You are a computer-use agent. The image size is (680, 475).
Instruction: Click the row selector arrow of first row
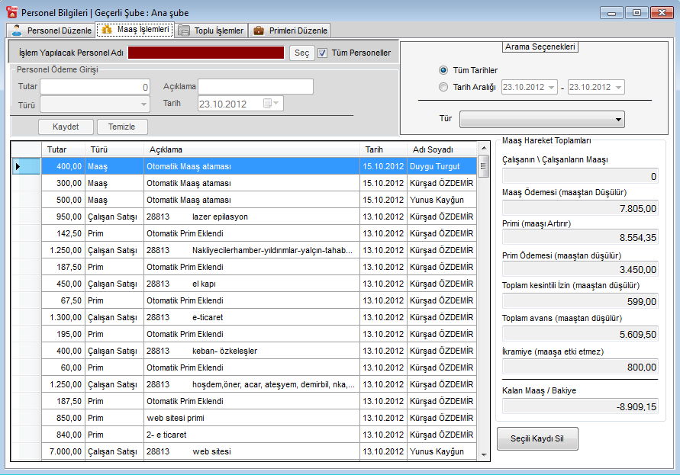18,166
